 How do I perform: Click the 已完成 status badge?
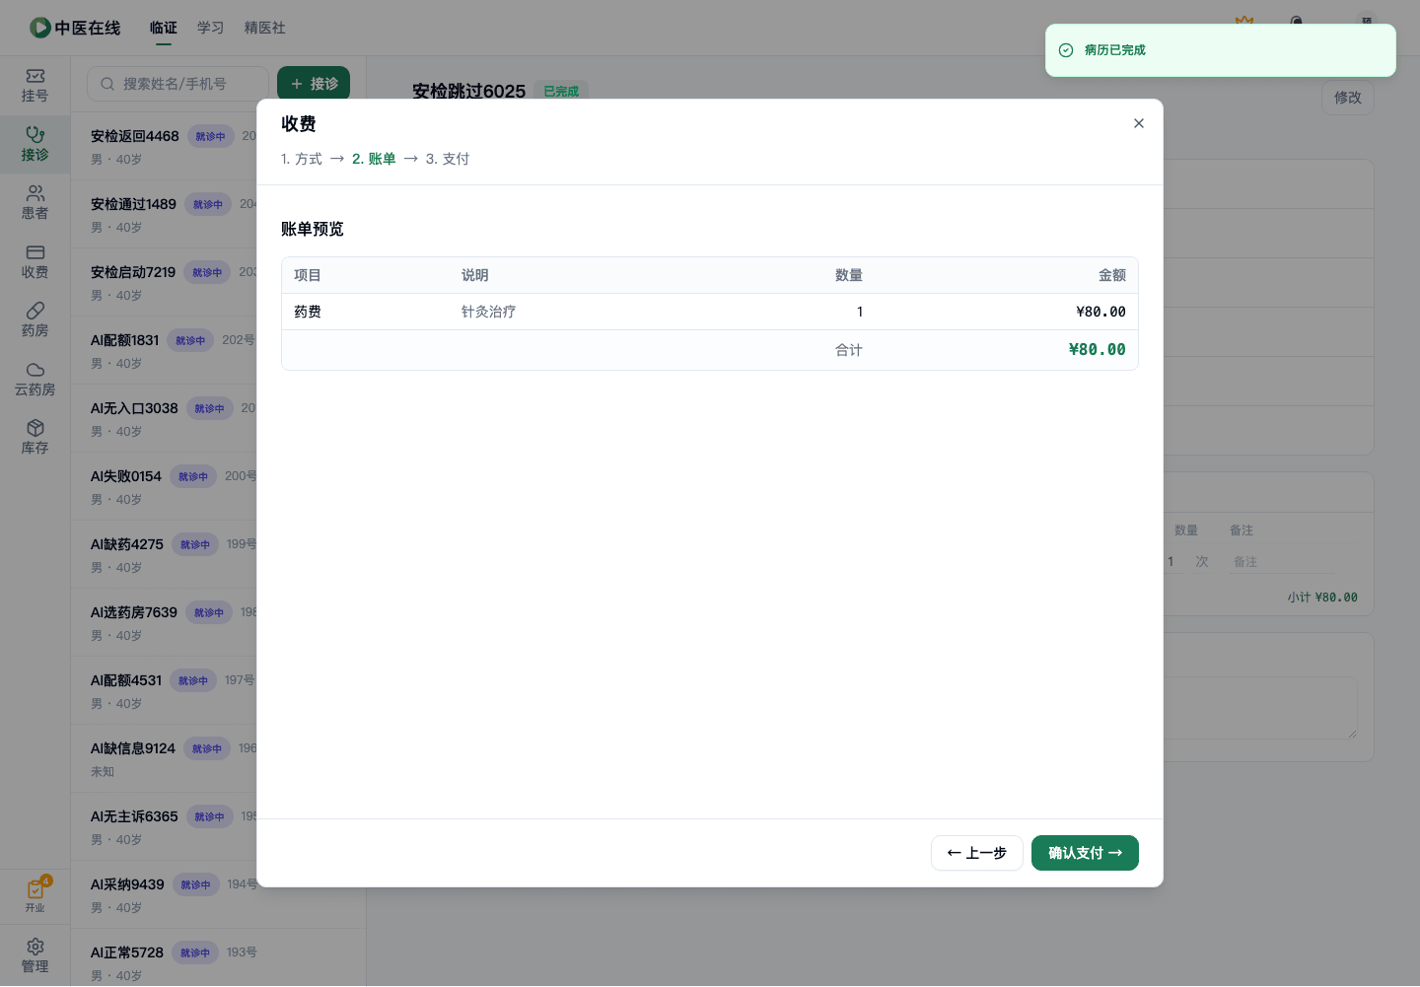561,92
